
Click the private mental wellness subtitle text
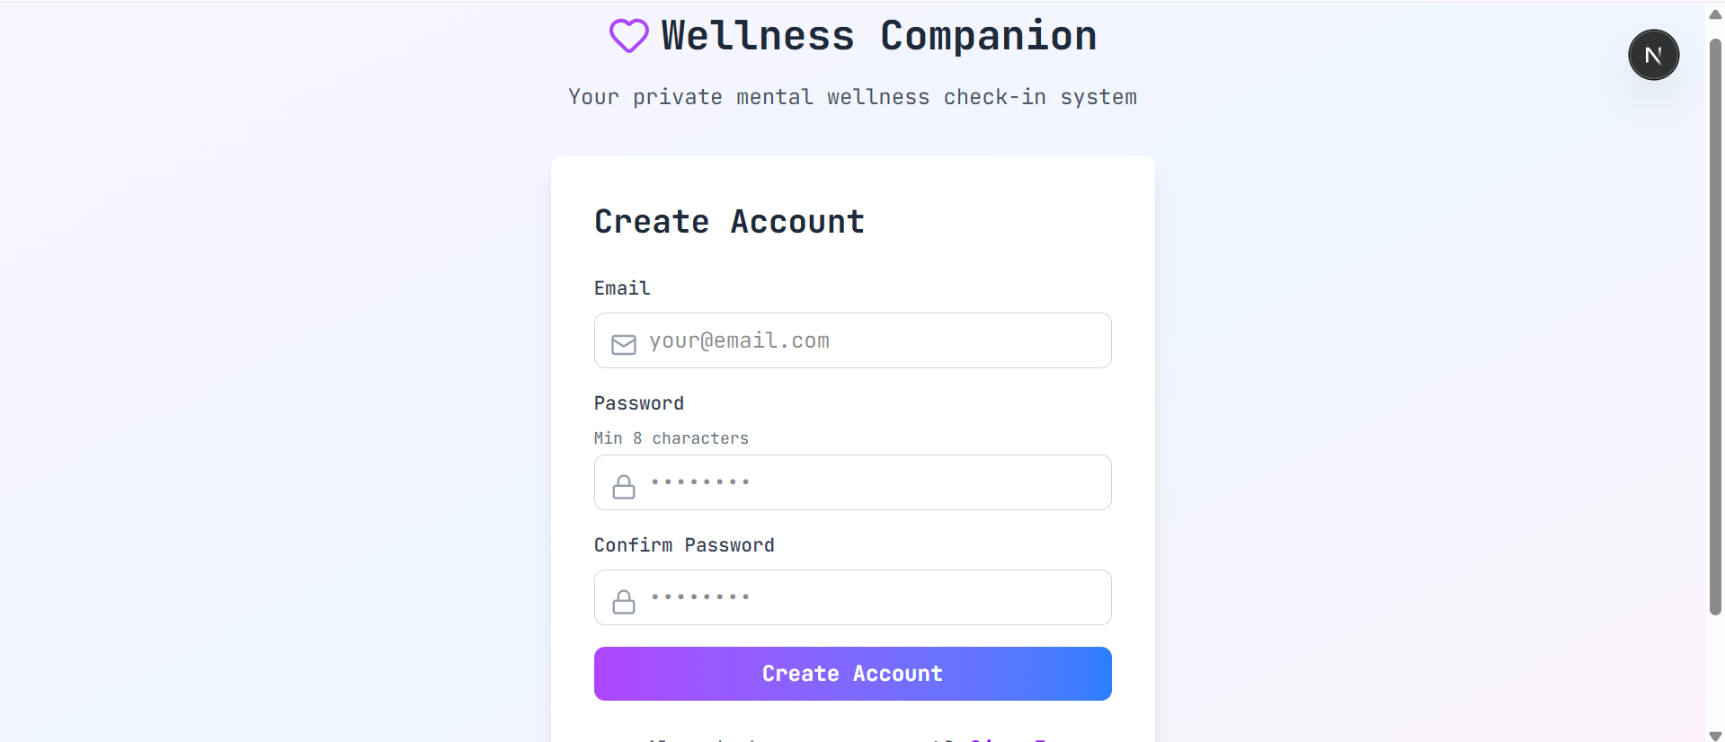852,97
